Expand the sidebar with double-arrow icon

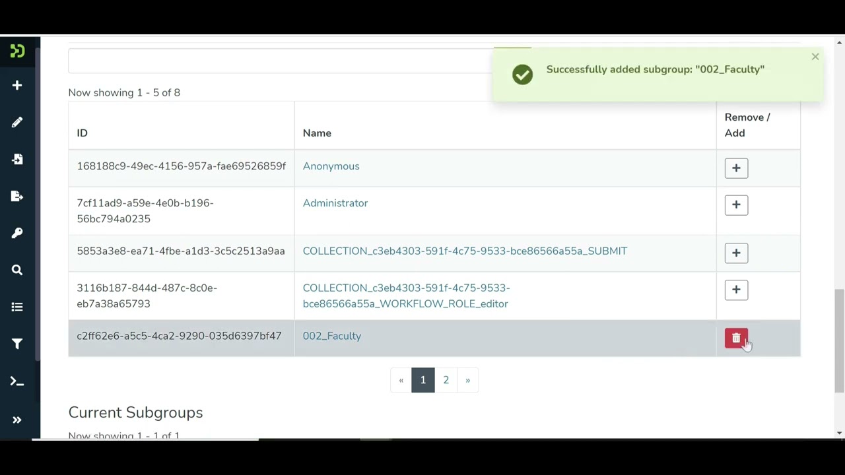(x=17, y=420)
